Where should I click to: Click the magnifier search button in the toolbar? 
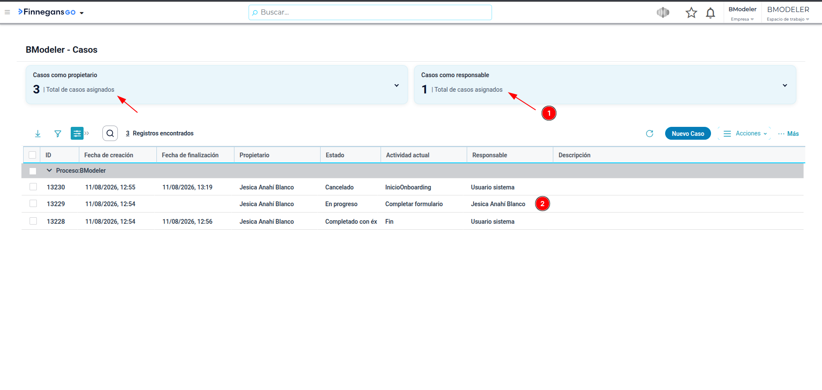click(110, 133)
